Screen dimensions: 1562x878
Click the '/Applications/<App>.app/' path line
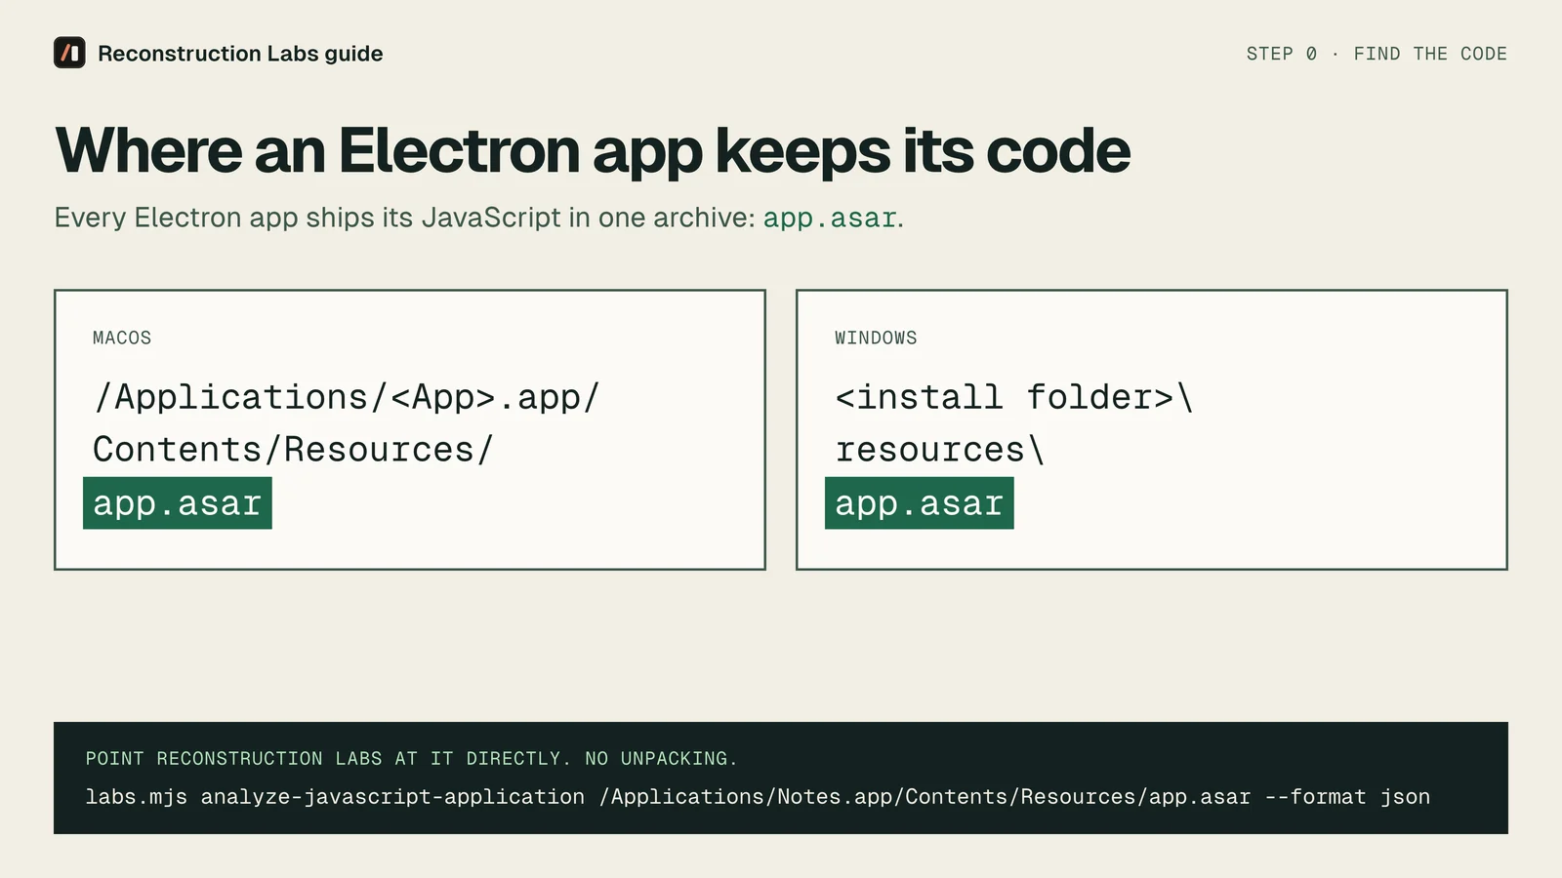(x=347, y=398)
